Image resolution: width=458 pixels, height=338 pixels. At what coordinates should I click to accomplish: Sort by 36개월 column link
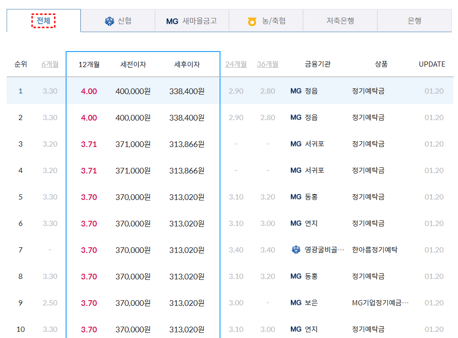coord(268,64)
